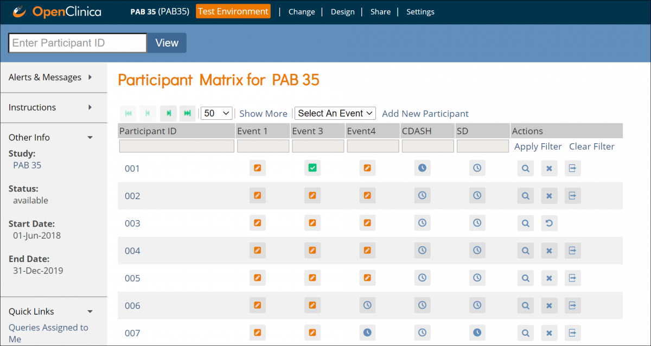Viewport: 651px width, 346px height.
Task: Open Event 3 edit icon for participant 005
Action: click(x=312, y=278)
